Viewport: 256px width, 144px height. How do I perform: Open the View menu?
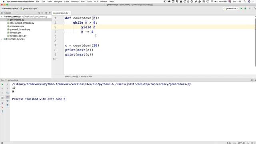click(x=50, y=2)
